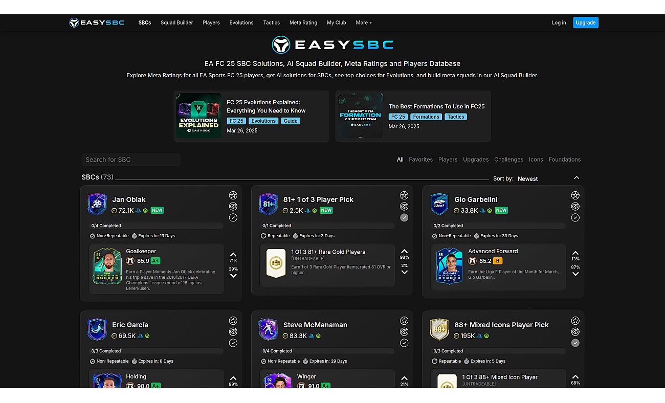Image resolution: width=665 pixels, height=403 pixels.
Task: Filter SBCs by Challenges
Action: point(509,160)
